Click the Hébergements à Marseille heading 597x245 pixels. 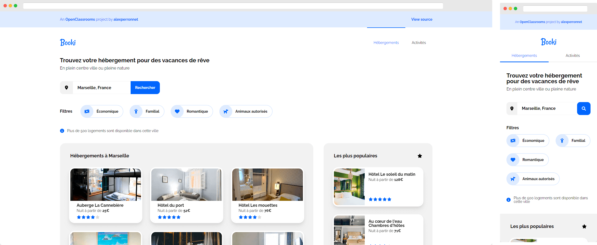(x=100, y=156)
